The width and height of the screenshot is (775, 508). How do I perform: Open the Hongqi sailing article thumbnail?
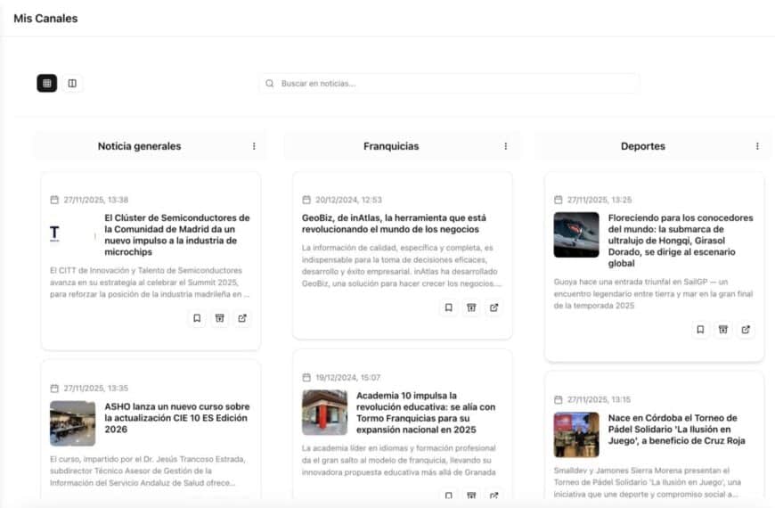[x=576, y=235]
